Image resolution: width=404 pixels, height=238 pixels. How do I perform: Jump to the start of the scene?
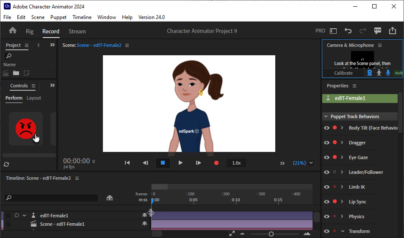127,163
